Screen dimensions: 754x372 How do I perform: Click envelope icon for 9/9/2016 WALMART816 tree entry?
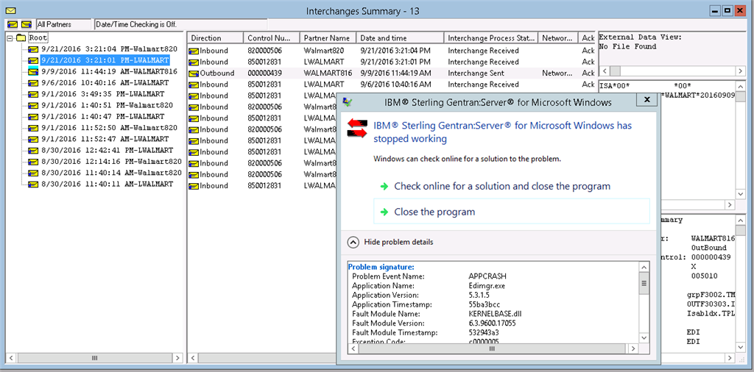coord(32,71)
